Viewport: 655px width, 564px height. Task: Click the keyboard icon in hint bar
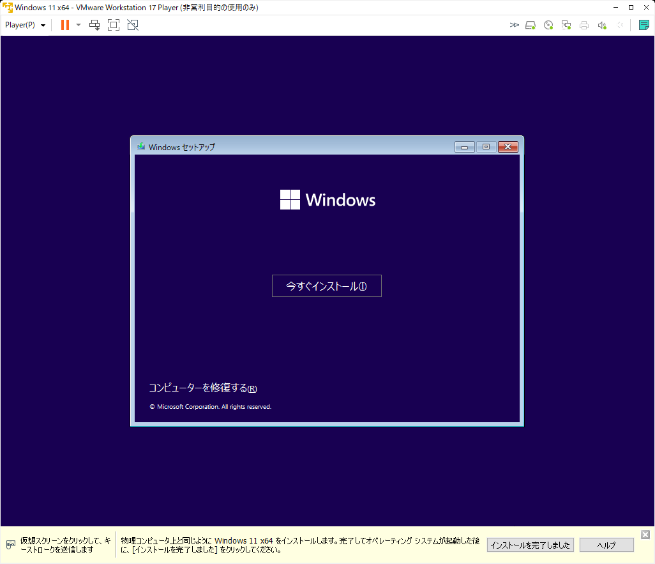[x=11, y=545]
